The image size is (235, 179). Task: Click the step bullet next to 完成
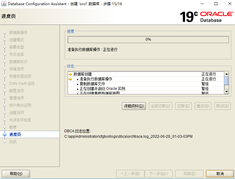5,142
